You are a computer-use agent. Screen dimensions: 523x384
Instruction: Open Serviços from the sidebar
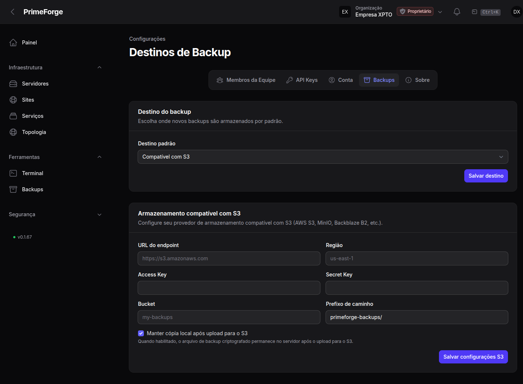(x=33, y=116)
